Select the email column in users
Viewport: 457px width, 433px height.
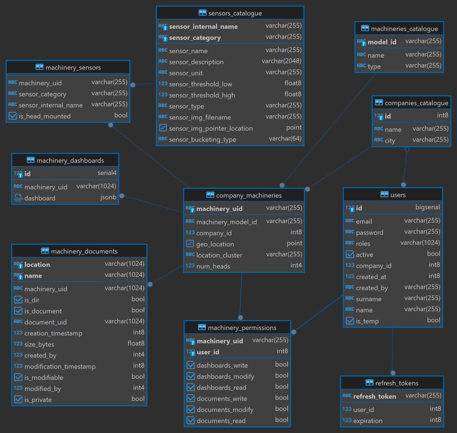click(393, 221)
